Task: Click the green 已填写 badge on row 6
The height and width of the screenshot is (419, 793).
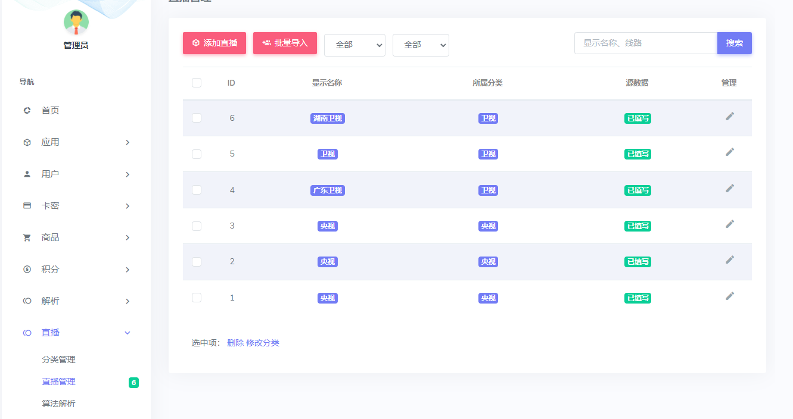Action: [637, 118]
